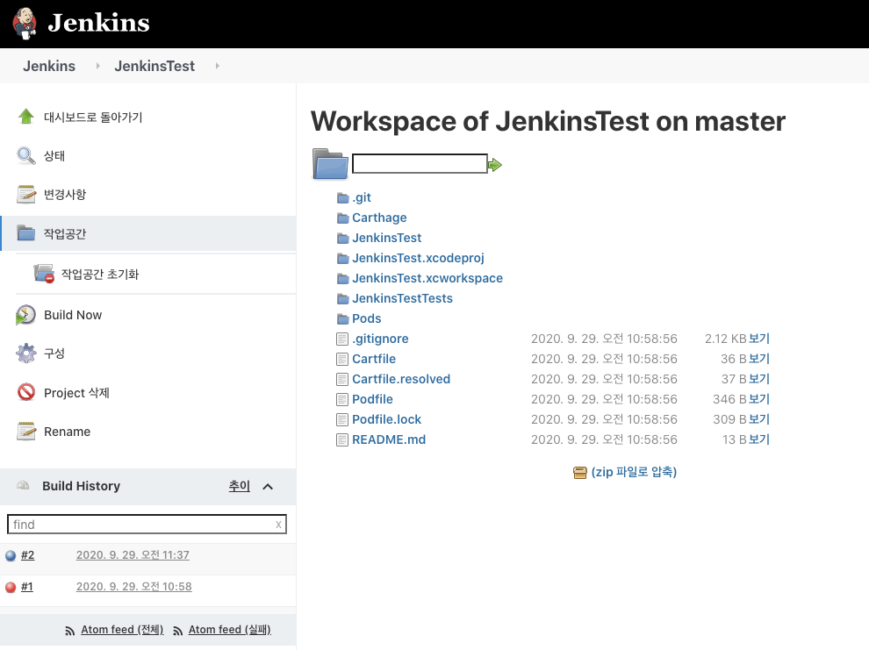Viewport: 869px width, 650px height.
Task: Collapse the Build History panel chevron
Action: coord(268,487)
